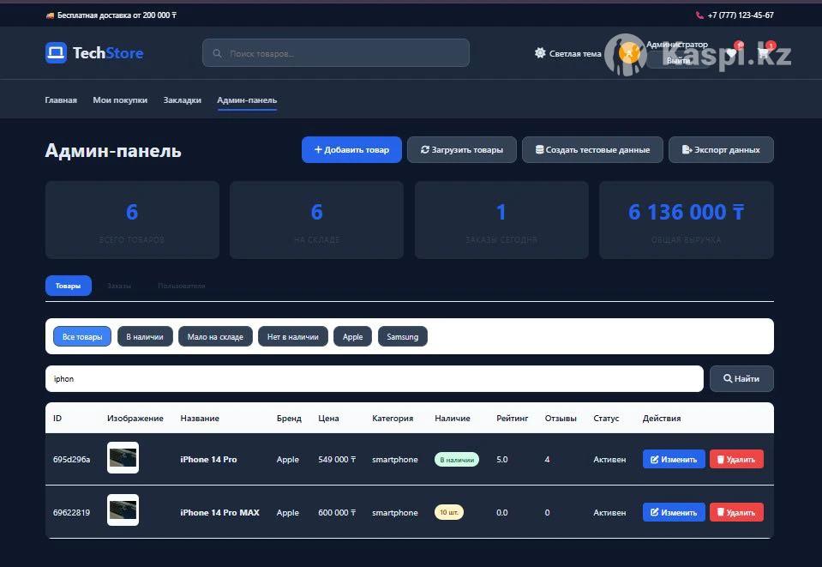Filter products by Apple brand
This screenshot has width=822, height=567.
click(352, 337)
